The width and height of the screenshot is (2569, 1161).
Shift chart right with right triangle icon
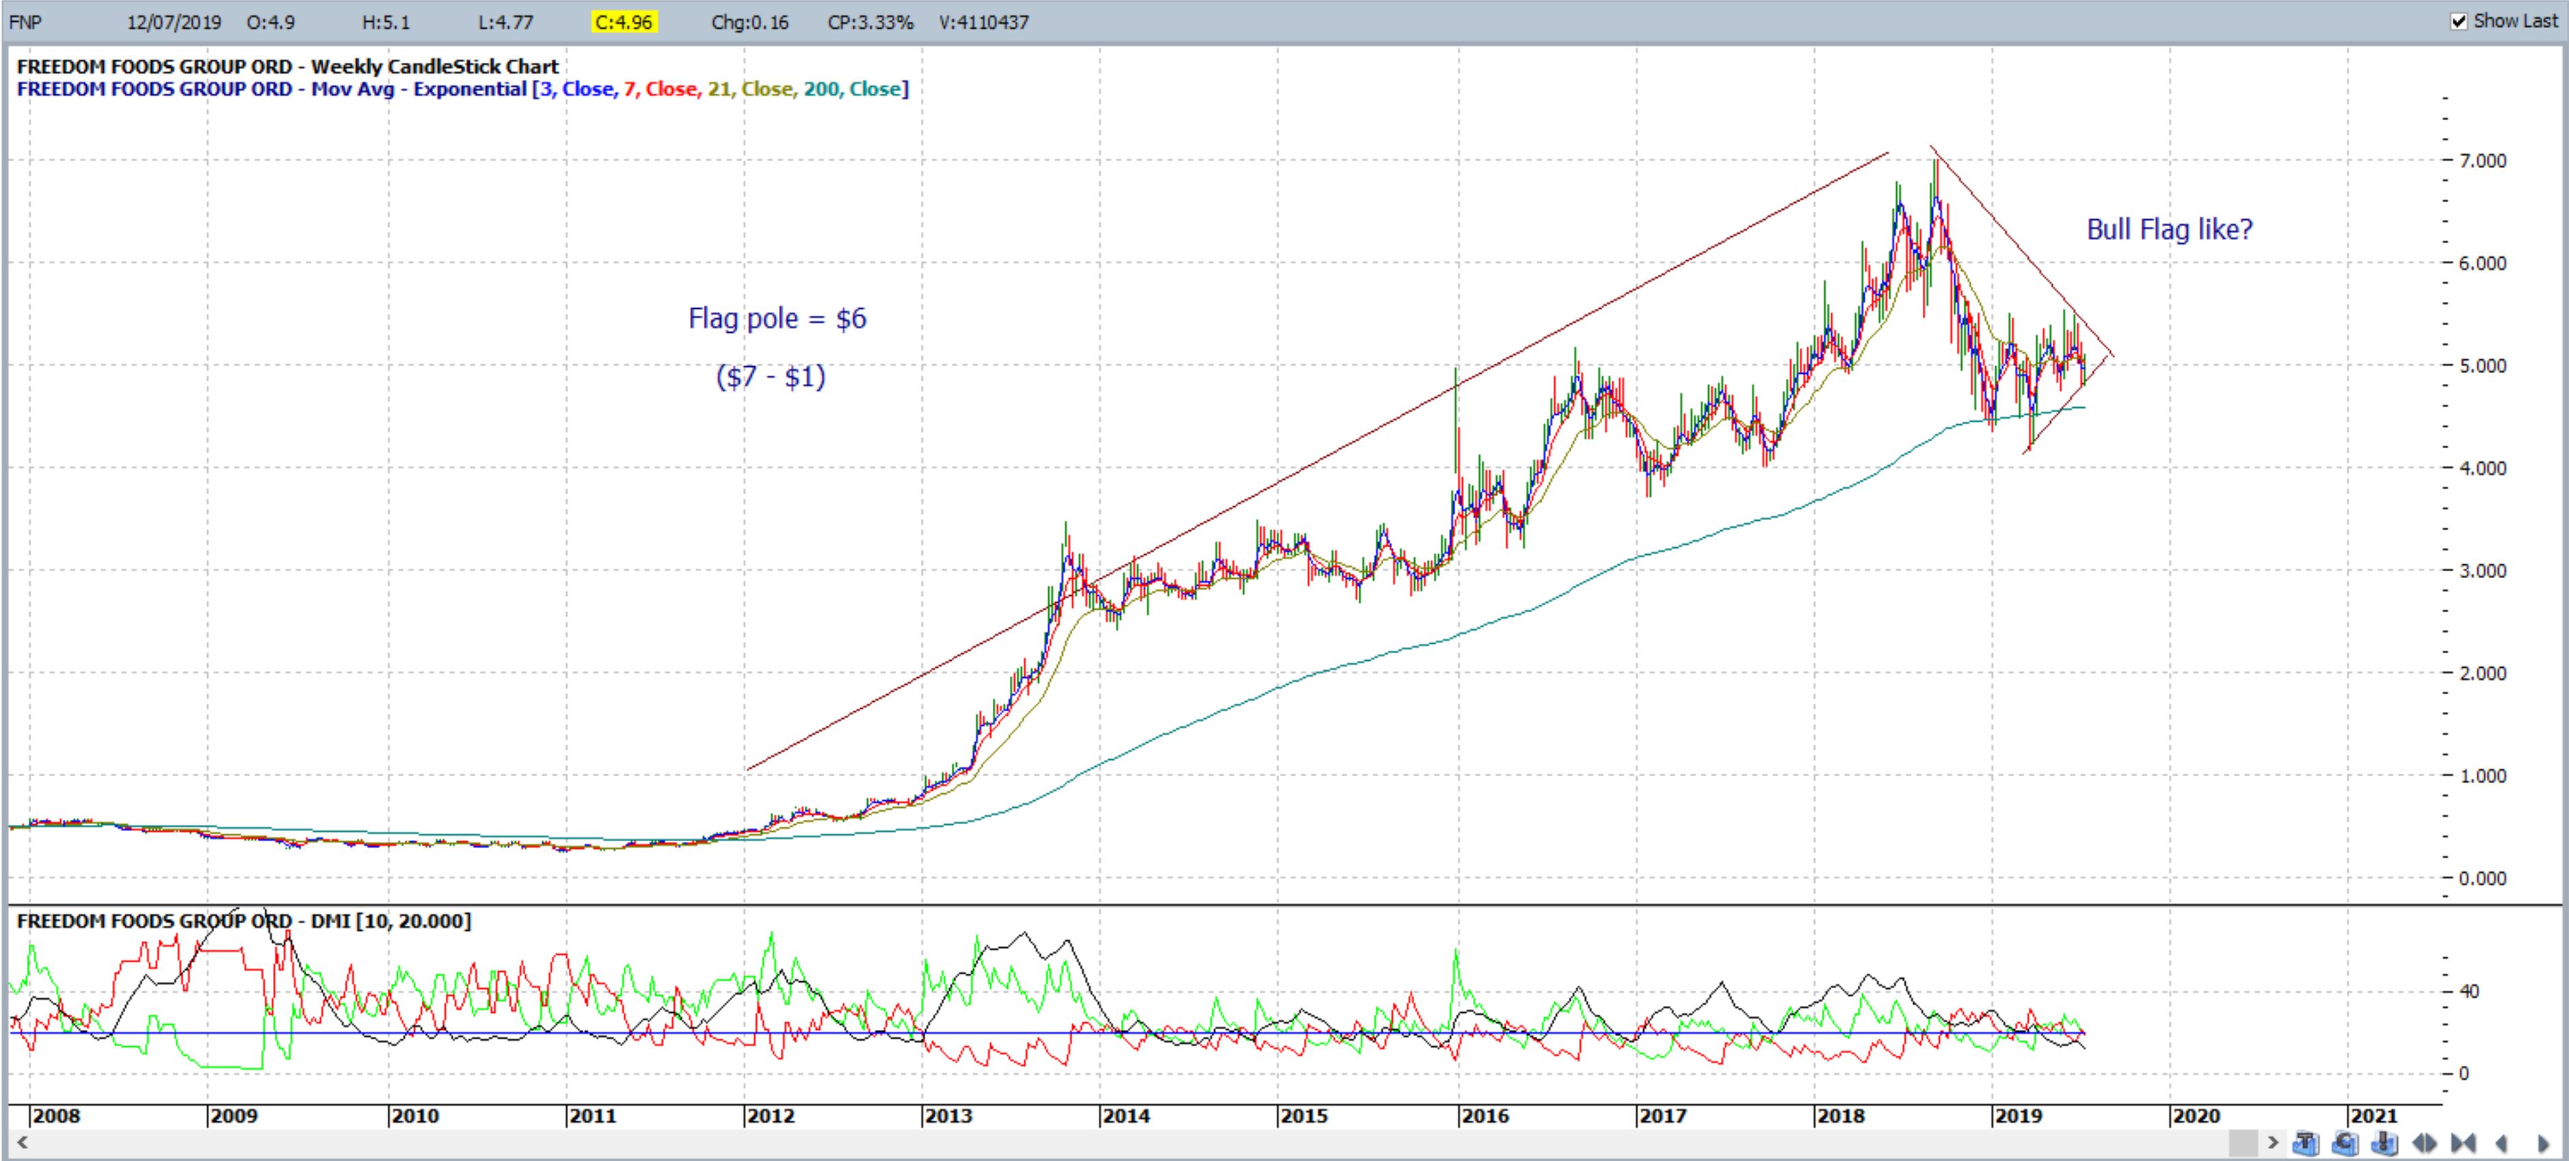[2543, 1143]
